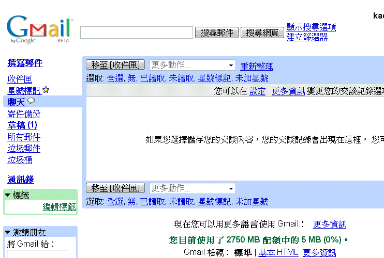Image resolution: width=384 pixels, height=258 pixels.
Task: Open the 建立篩選器 link
Action: tap(307, 37)
